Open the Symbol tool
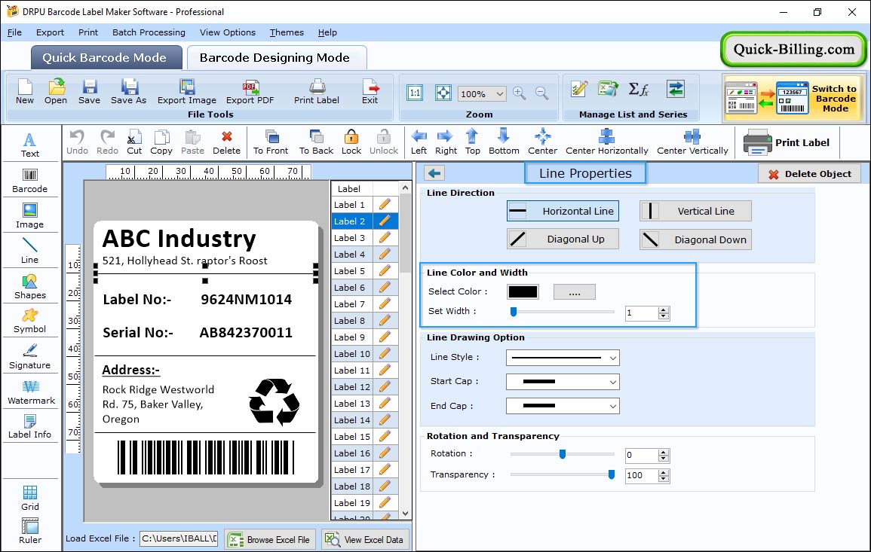This screenshot has height=552, width=871. [x=30, y=322]
